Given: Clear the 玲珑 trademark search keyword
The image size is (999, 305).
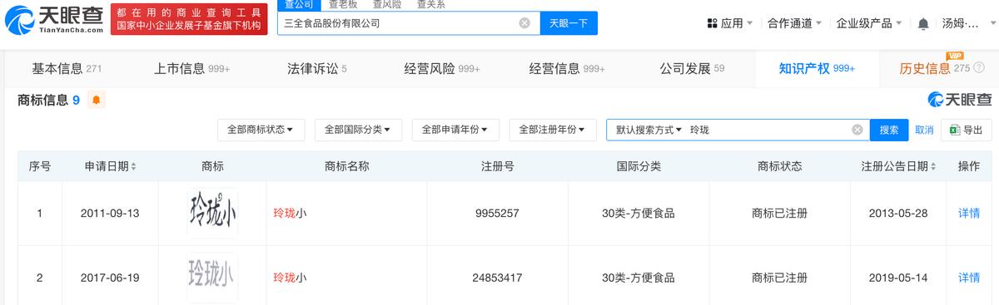Looking at the screenshot, I should point(857,130).
